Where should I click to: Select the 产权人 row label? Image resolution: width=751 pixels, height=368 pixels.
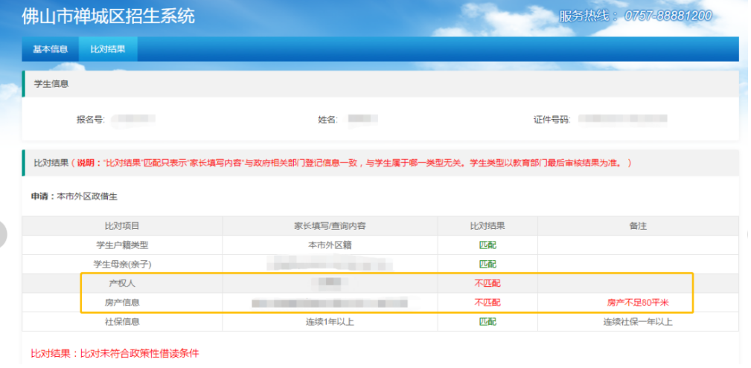(122, 283)
